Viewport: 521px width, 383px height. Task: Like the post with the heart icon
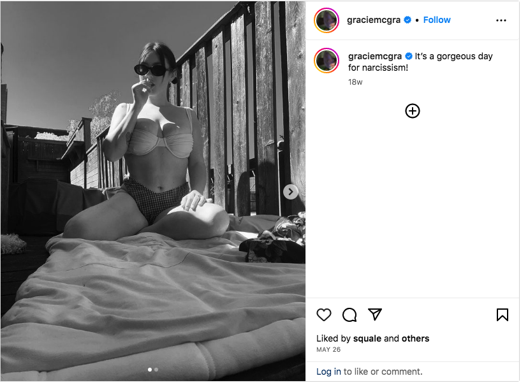click(x=323, y=315)
